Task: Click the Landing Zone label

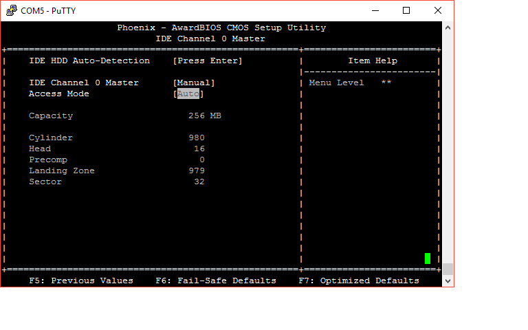Action: (x=62, y=170)
